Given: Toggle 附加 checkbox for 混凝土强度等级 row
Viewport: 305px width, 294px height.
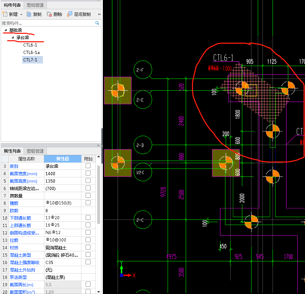Looking at the screenshot, I should click(88, 262).
